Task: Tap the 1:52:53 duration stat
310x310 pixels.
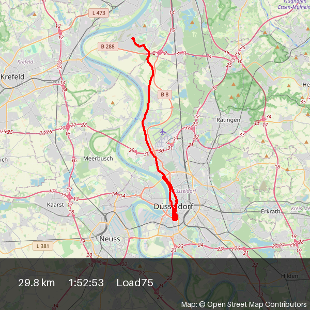Action: [x=86, y=283]
